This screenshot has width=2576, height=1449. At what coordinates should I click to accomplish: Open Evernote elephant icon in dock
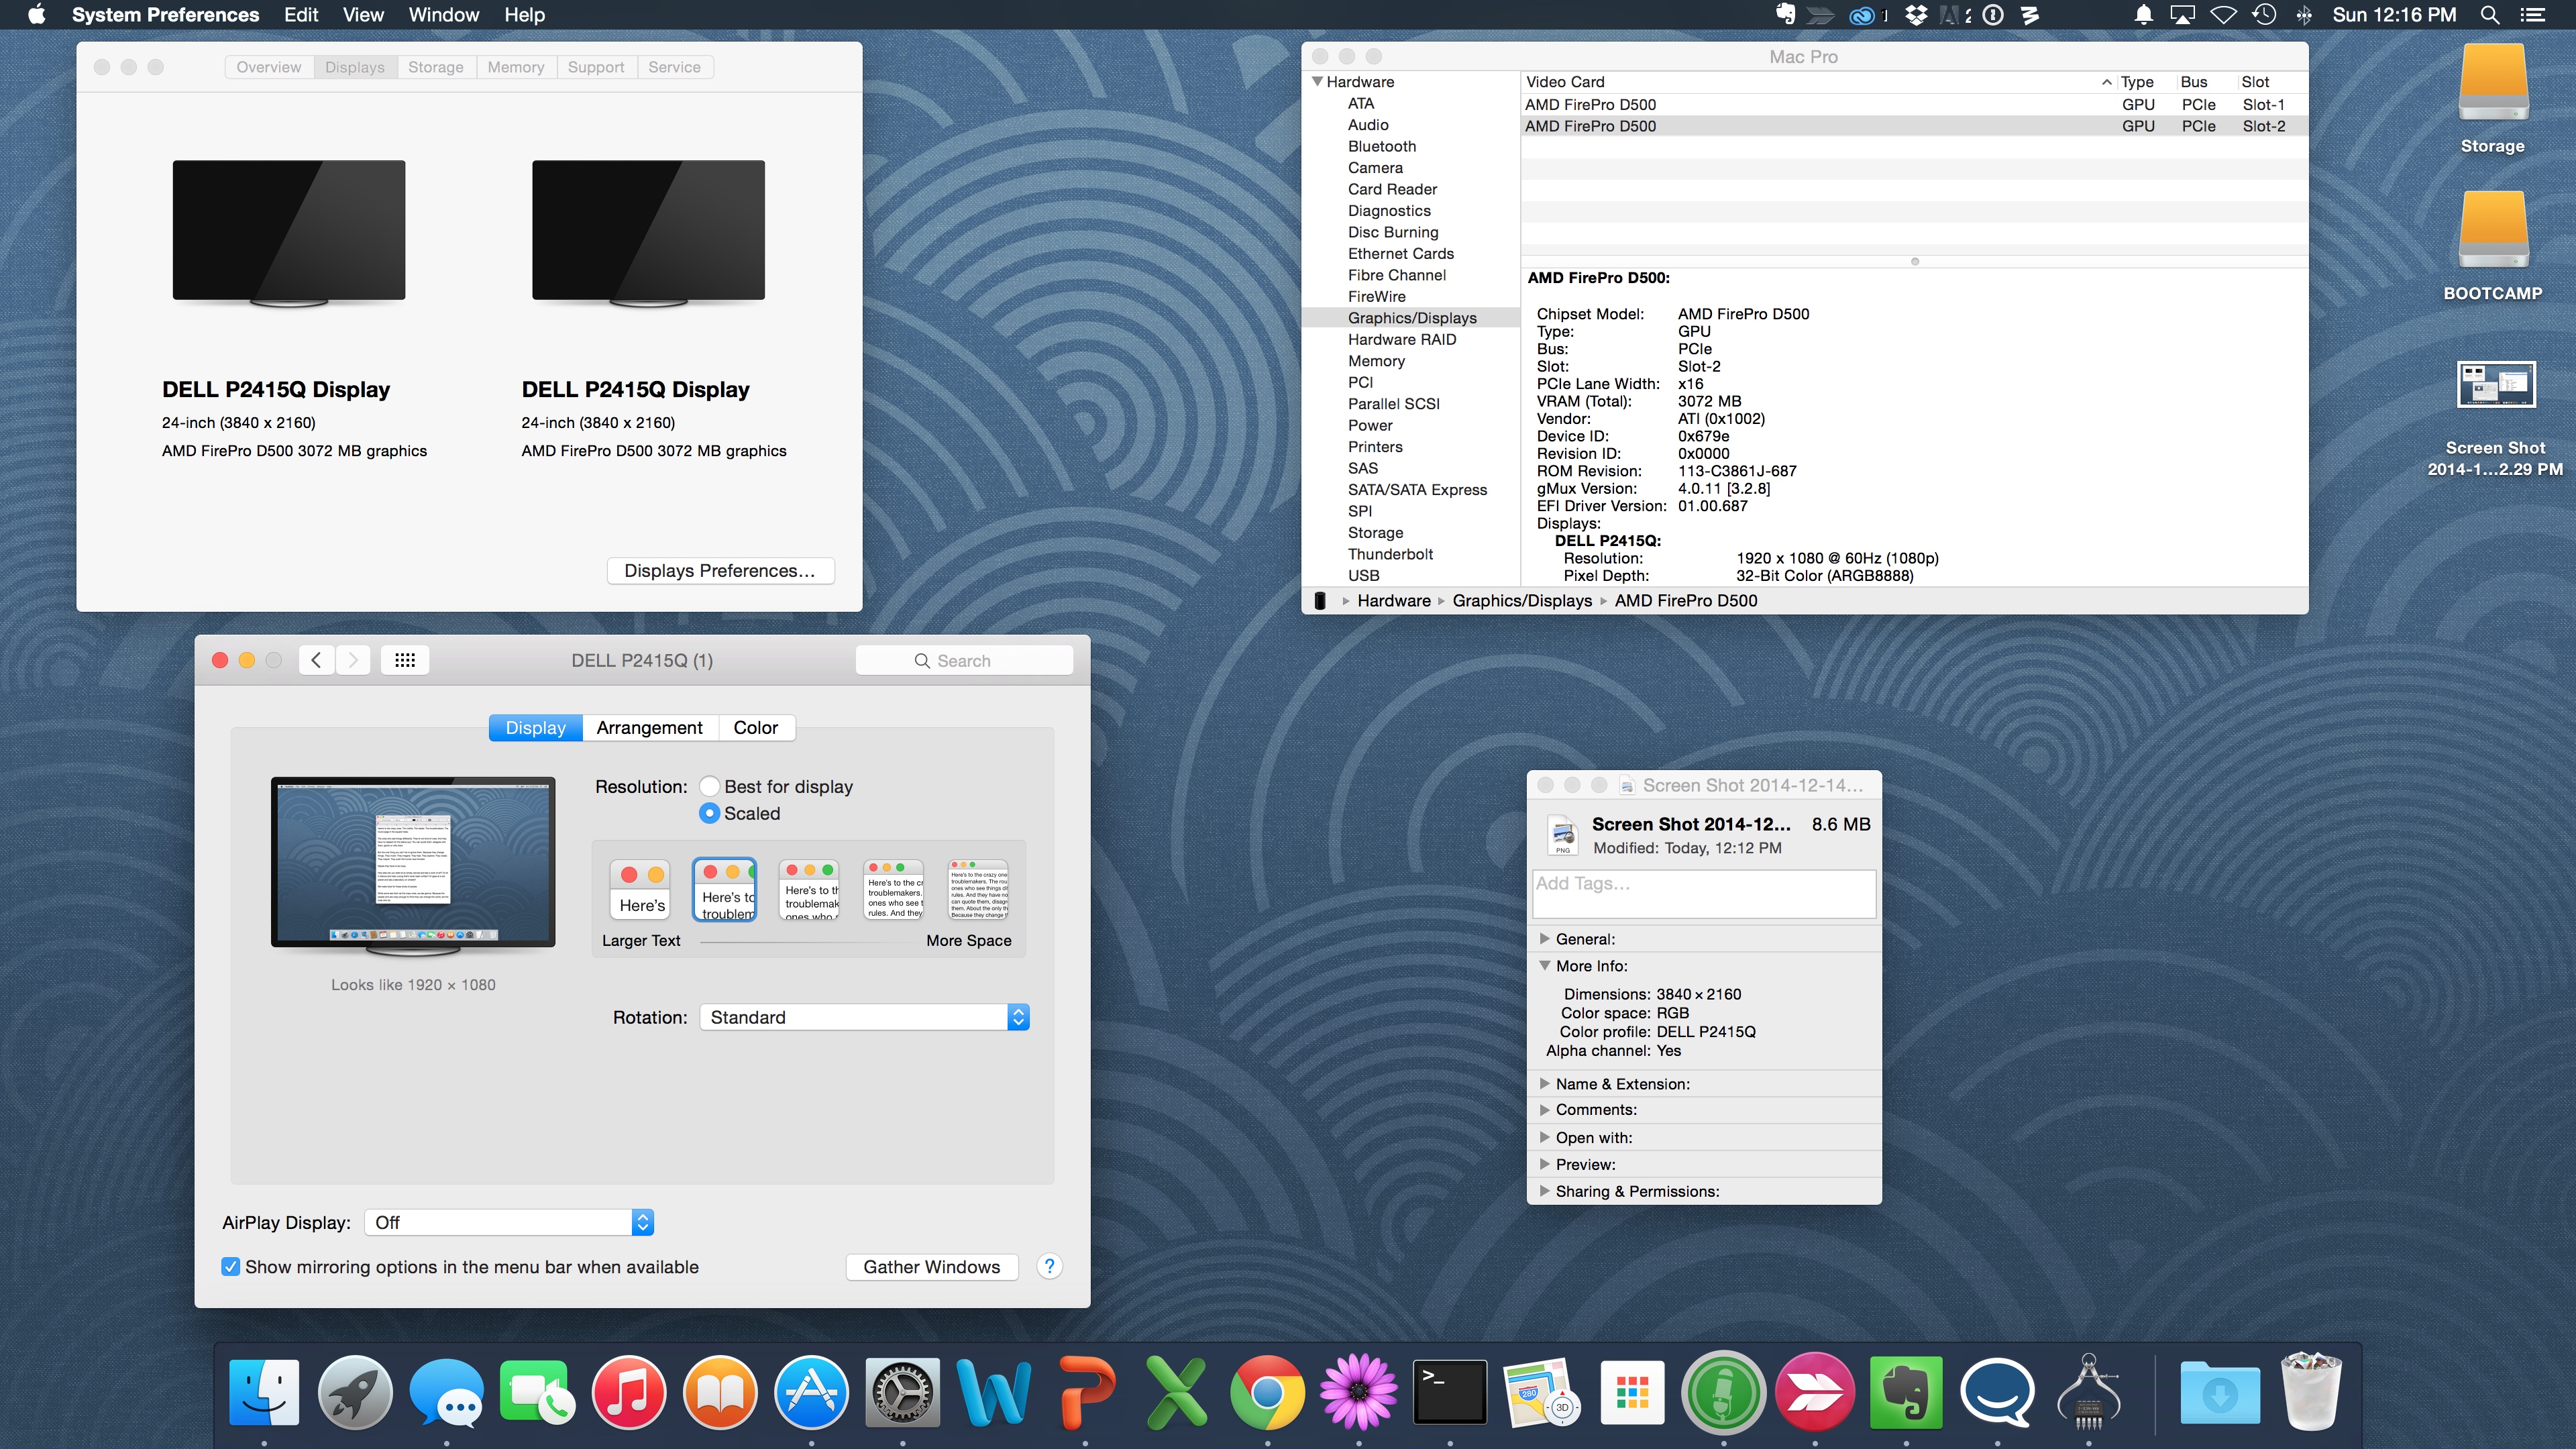(1905, 1392)
